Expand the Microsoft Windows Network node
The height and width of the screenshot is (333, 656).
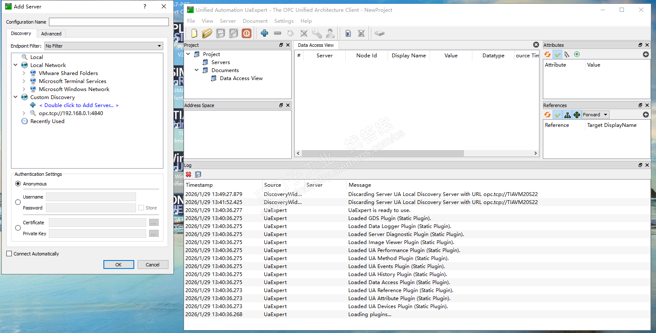(x=24, y=89)
